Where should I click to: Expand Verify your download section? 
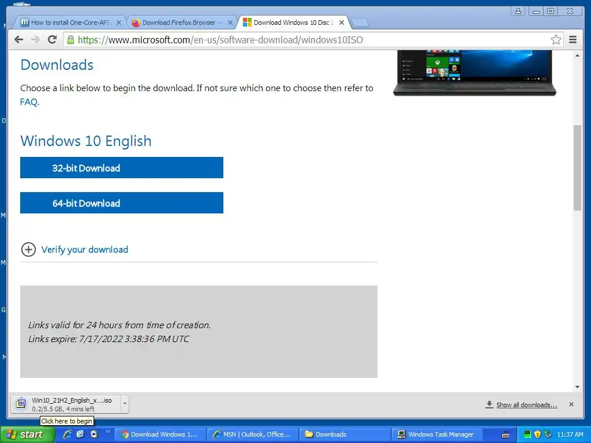pos(84,249)
